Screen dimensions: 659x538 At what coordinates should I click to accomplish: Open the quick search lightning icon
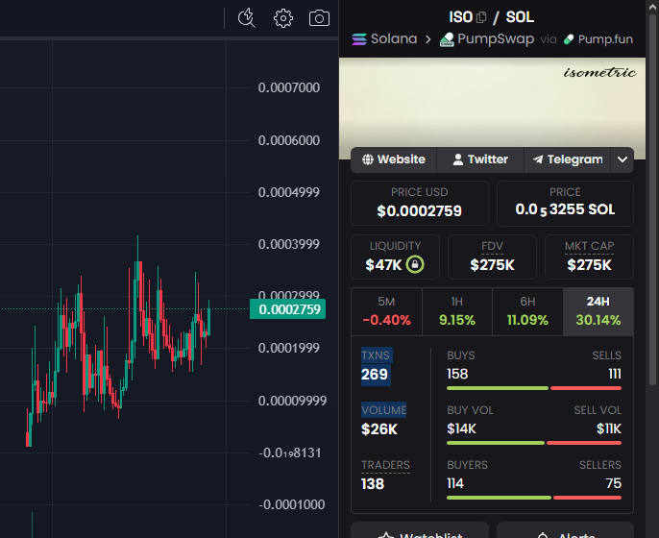pyautogui.click(x=246, y=18)
